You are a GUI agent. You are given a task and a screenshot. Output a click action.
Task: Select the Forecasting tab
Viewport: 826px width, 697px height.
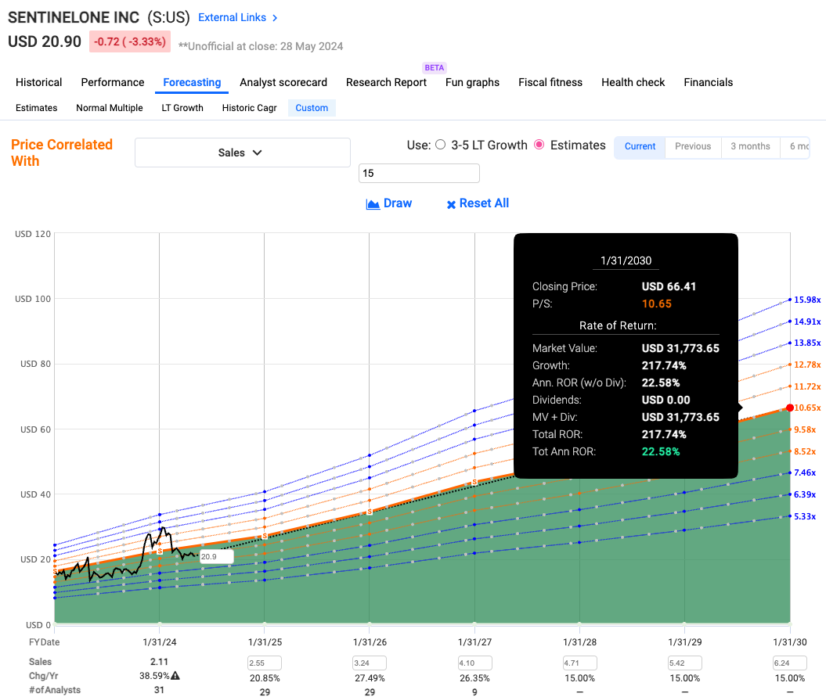pos(192,82)
